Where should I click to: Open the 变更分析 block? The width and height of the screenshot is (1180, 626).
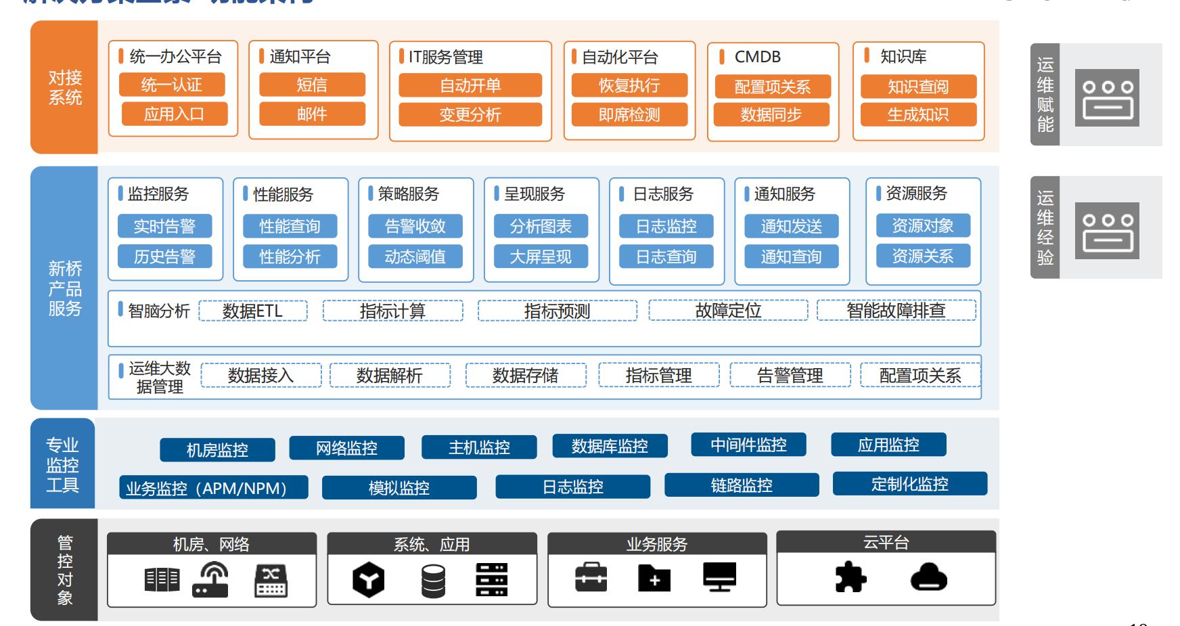pos(470,115)
